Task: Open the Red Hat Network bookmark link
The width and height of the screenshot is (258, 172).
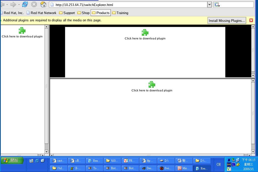Action: (41, 13)
